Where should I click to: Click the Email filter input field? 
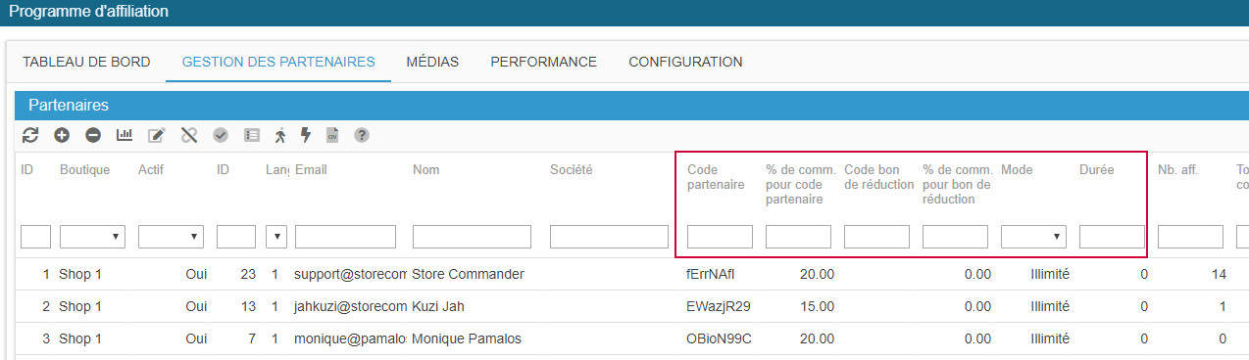[345, 237]
